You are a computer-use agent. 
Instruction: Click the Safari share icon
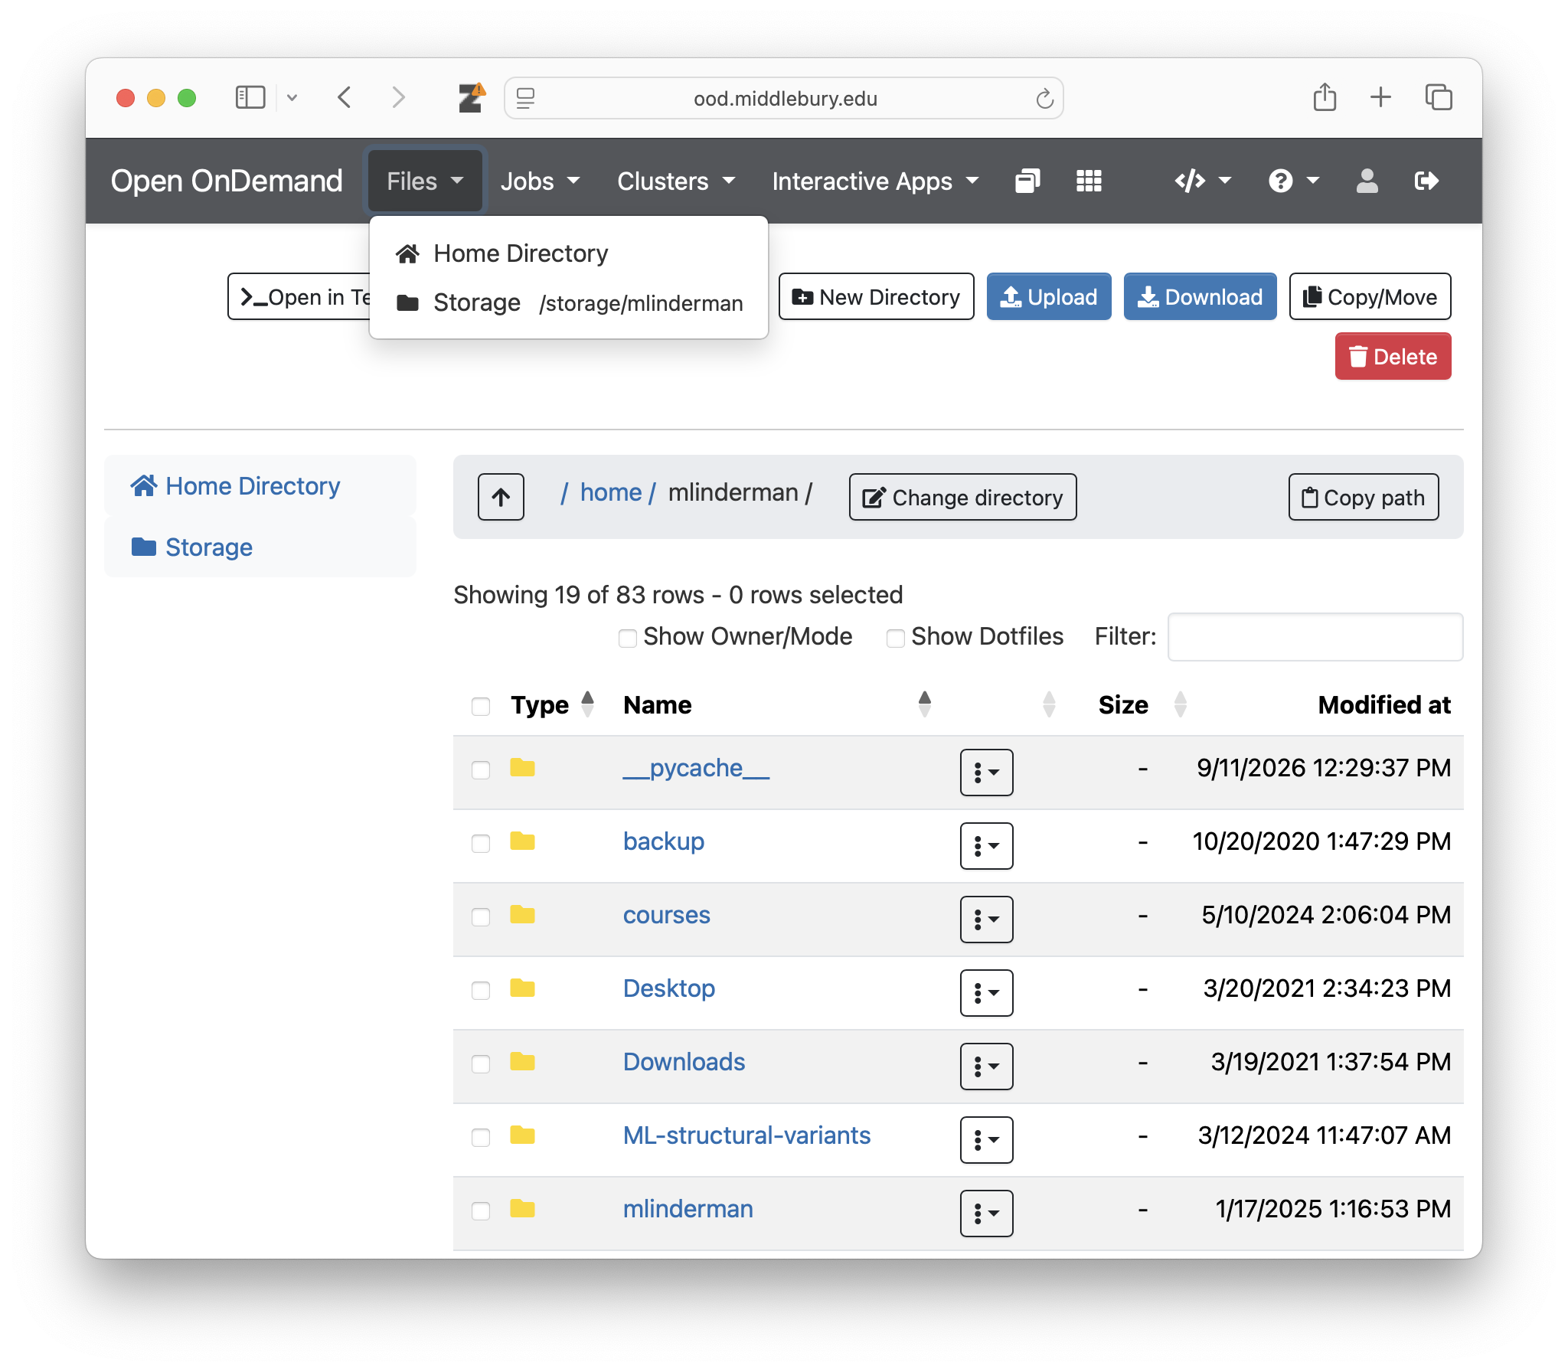click(1325, 98)
